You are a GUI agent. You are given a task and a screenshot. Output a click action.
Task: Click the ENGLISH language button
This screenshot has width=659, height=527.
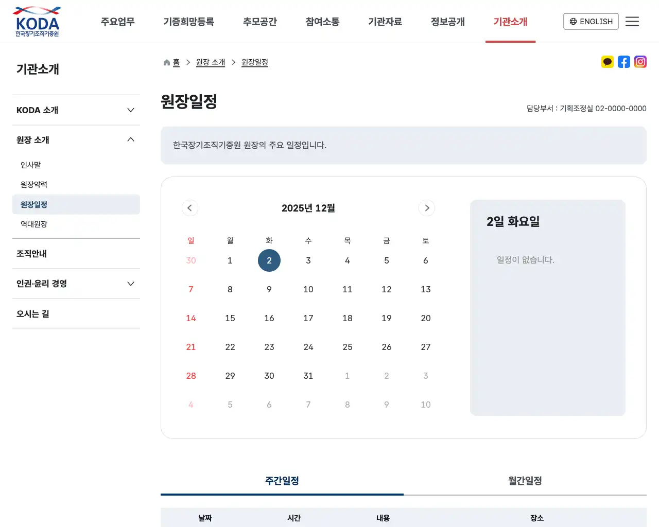591,21
